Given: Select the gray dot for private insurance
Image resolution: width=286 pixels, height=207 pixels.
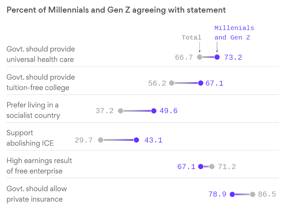Looking at the screenshot, I should 253,194.
